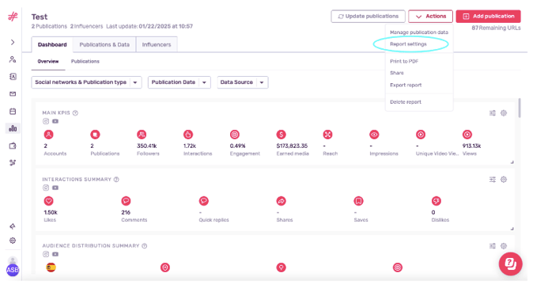
Task: Open the Data Source dropdown
Action: [243, 82]
